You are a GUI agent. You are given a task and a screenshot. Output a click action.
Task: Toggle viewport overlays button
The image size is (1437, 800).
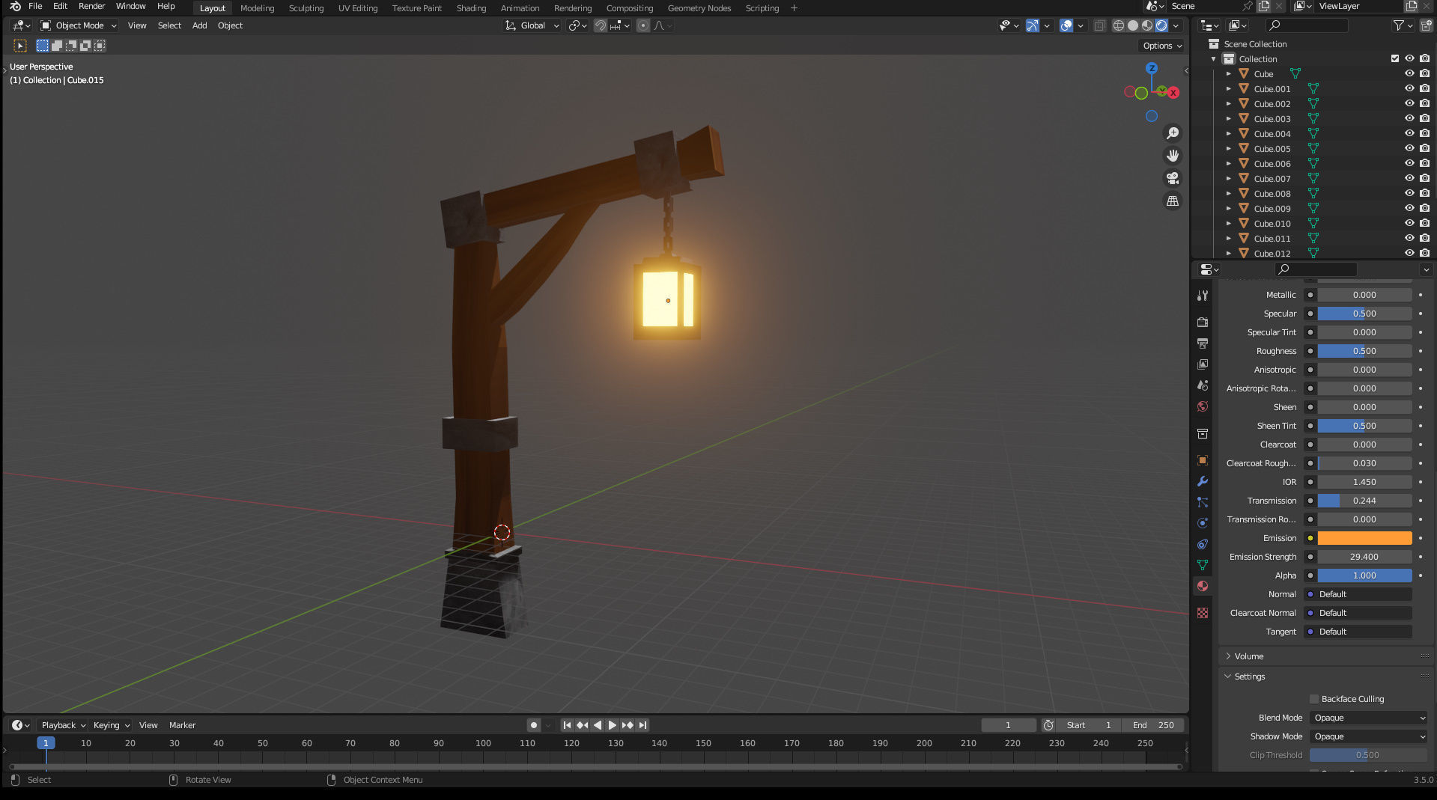tap(1066, 25)
